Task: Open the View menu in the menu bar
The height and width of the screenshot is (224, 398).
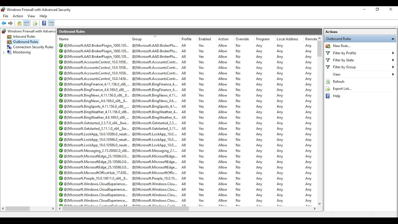Action: click(x=31, y=16)
